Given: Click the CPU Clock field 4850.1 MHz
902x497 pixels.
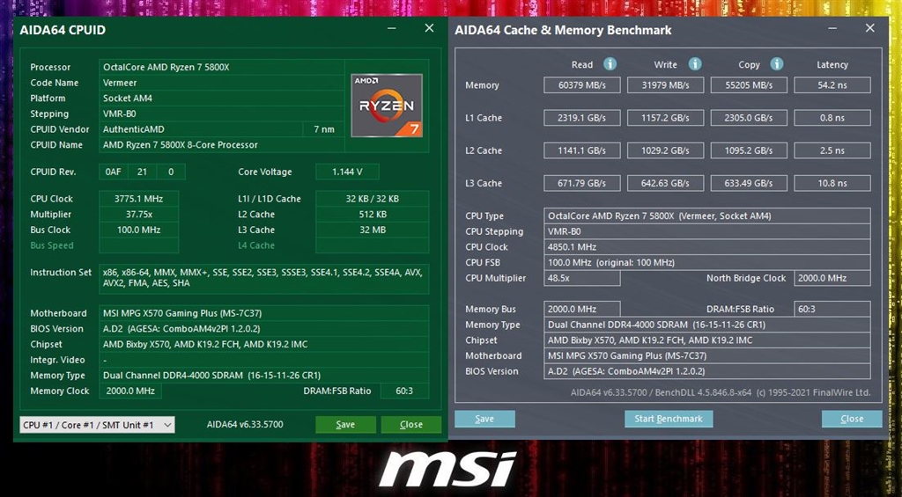Looking at the screenshot, I should [x=707, y=247].
